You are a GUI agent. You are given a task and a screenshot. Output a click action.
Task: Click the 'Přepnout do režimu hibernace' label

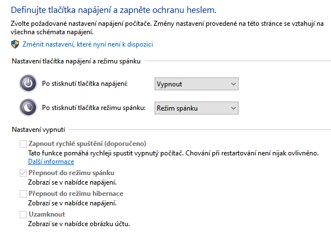click(76, 194)
